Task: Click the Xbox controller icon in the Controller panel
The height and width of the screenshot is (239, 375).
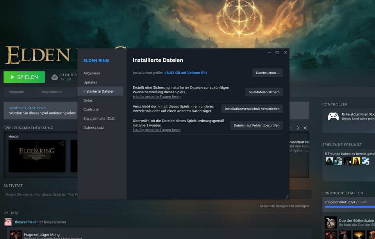Action: tap(334, 116)
